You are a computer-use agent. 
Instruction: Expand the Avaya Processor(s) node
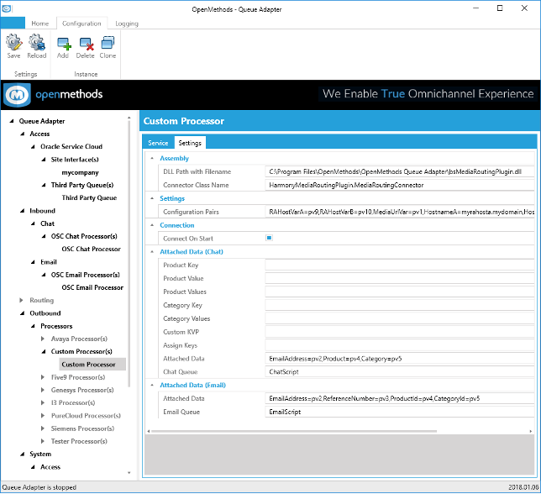[43, 339]
